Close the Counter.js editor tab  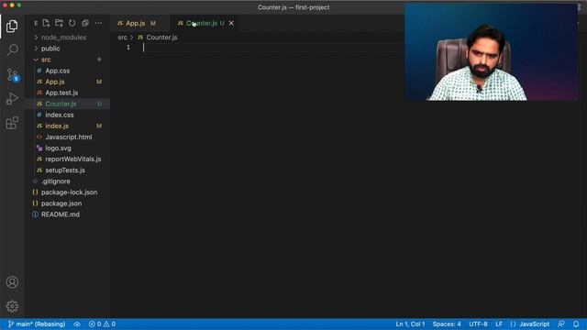click(x=231, y=23)
